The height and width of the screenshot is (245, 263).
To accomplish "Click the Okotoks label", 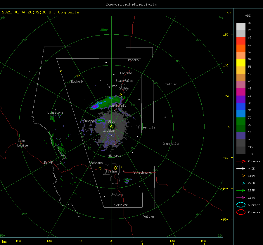I will 117,194.
